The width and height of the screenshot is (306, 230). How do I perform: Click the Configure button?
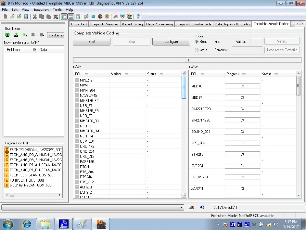pyautogui.click(x=171, y=41)
